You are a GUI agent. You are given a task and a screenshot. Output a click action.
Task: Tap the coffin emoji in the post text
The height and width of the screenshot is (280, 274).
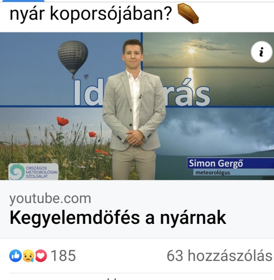click(188, 14)
